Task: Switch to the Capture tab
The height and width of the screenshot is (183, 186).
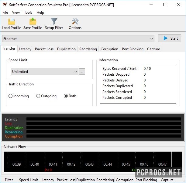Action: point(153,49)
